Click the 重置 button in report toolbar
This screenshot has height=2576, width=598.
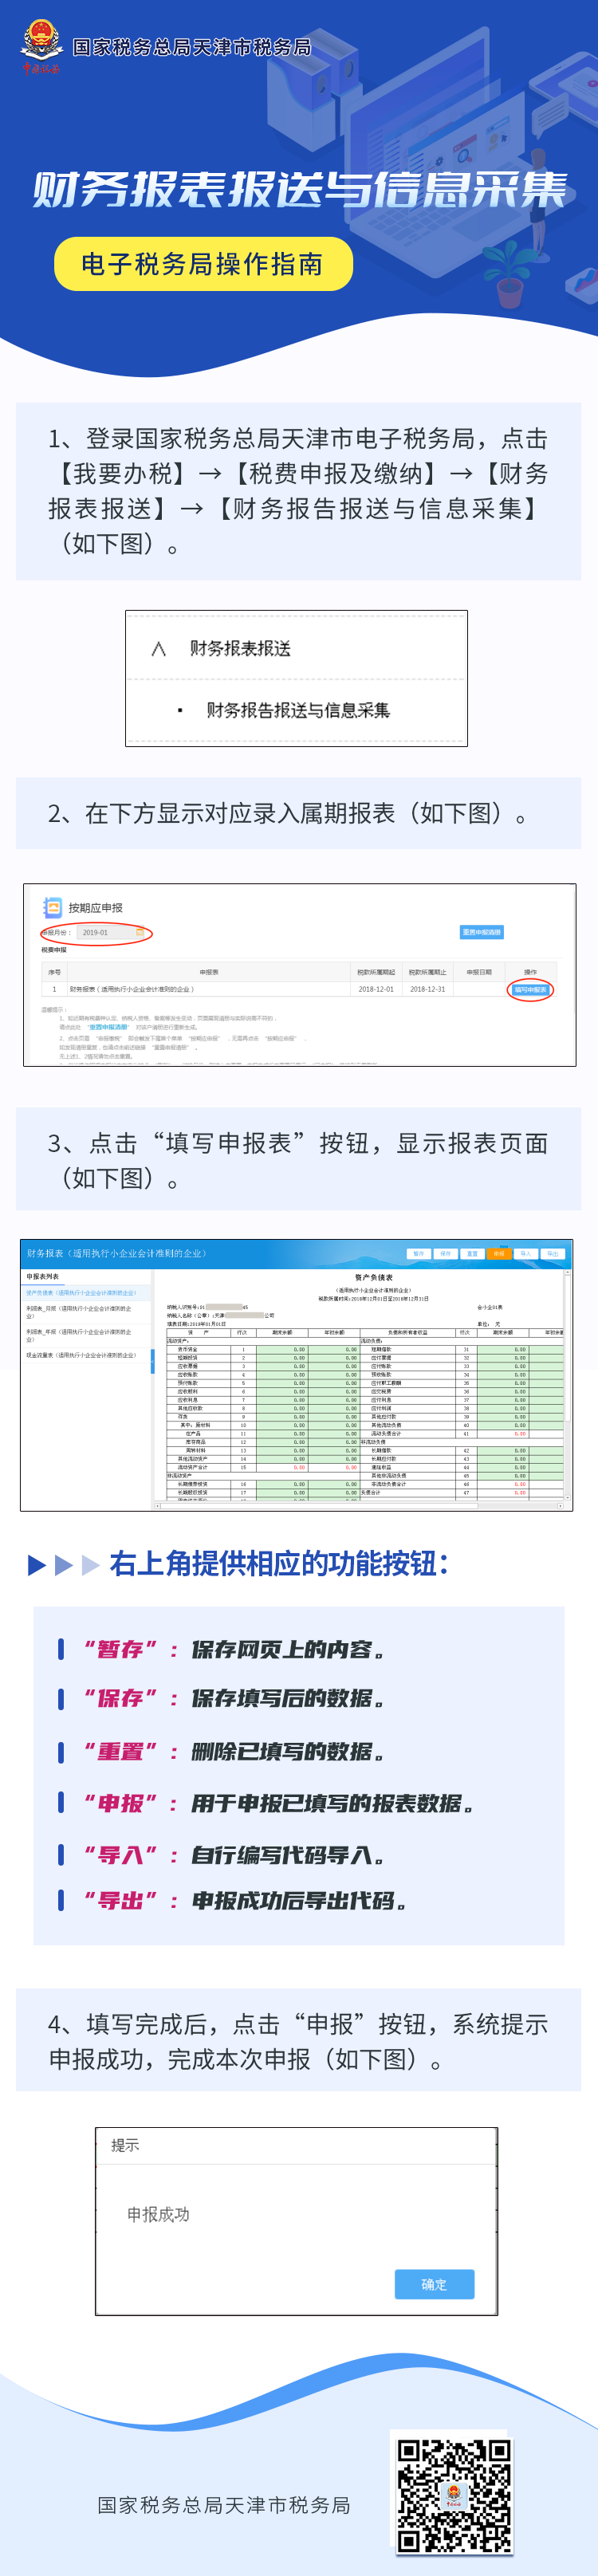click(x=472, y=1253)
